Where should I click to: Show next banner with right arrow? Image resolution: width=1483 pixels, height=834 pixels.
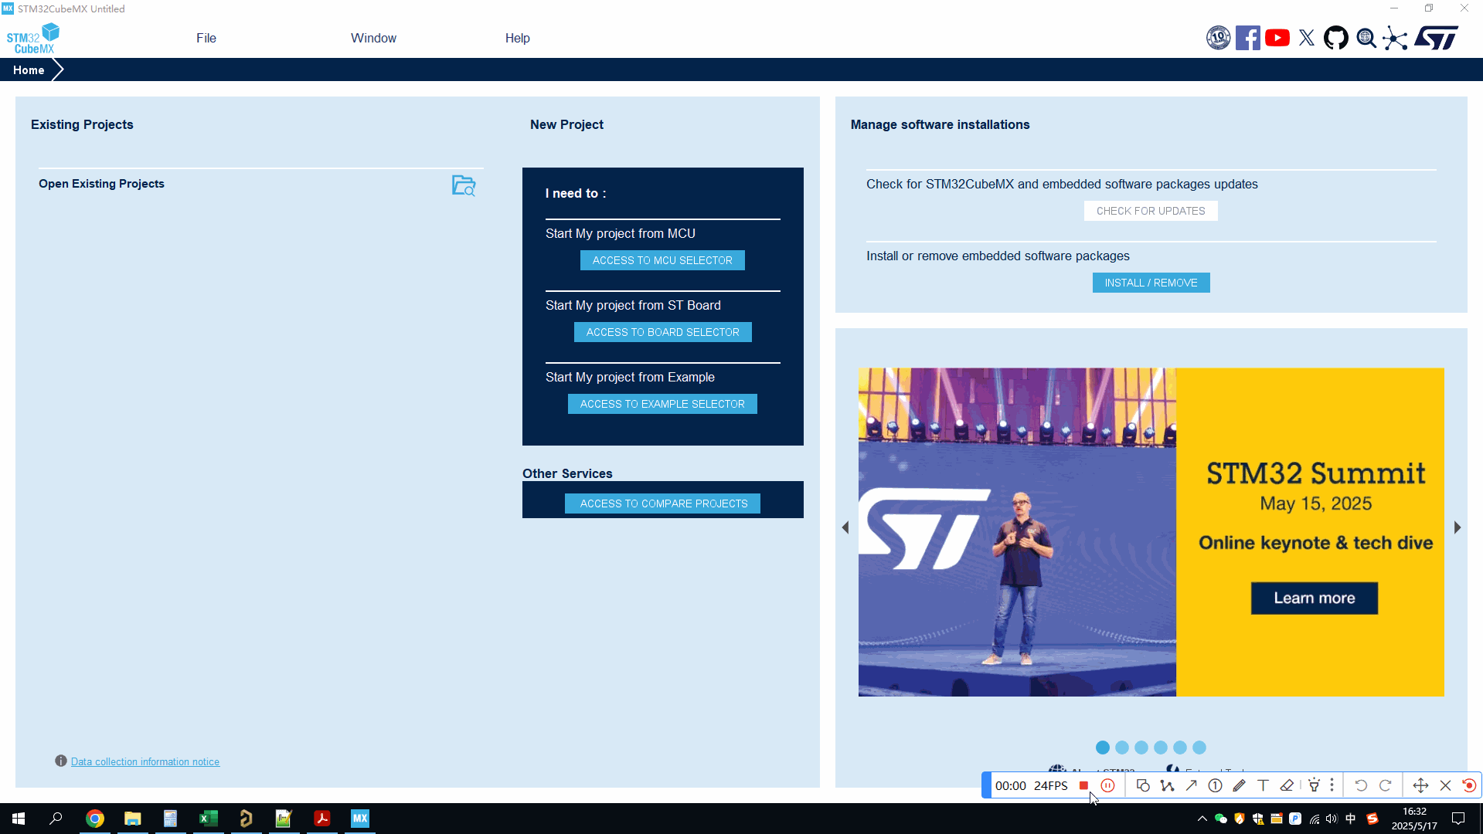(x=1457, y=527)
